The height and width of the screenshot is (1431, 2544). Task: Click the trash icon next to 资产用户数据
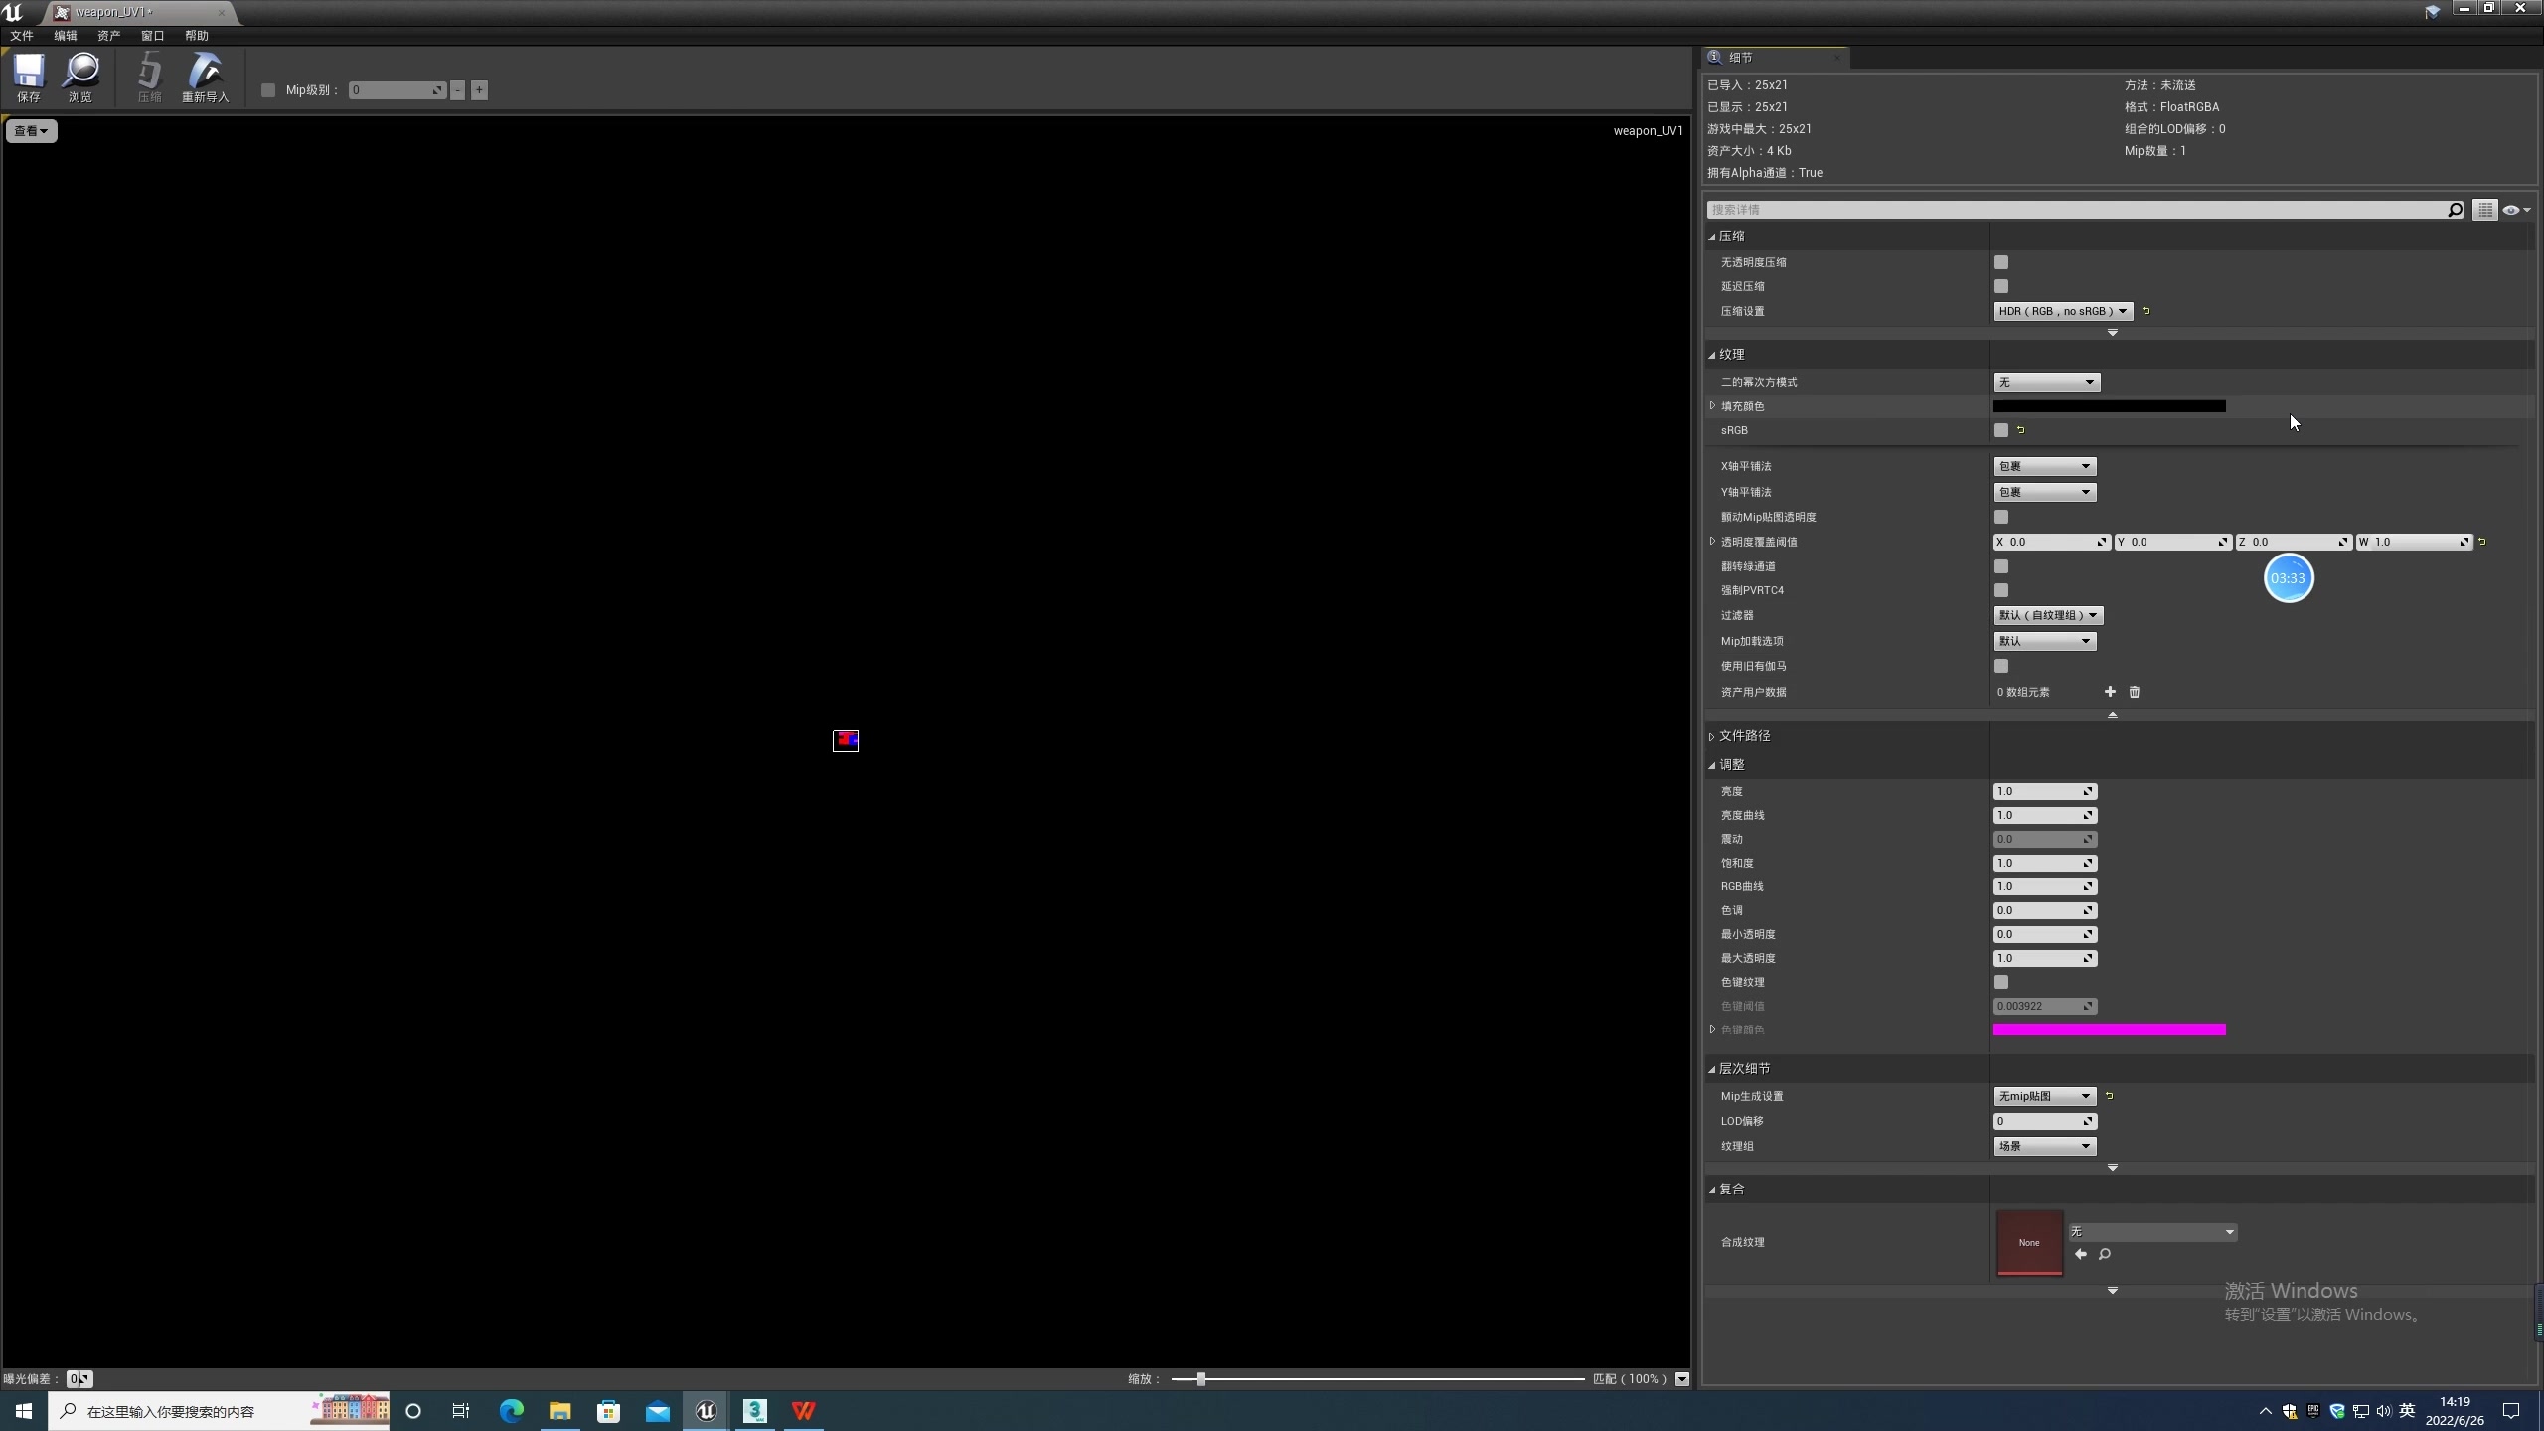coord(2135,692)
